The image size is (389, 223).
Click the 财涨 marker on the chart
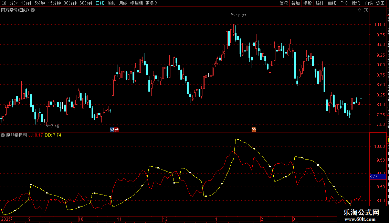114,130
